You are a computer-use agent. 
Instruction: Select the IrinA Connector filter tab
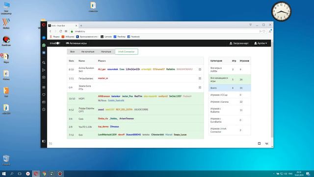(x=127, y=52)
